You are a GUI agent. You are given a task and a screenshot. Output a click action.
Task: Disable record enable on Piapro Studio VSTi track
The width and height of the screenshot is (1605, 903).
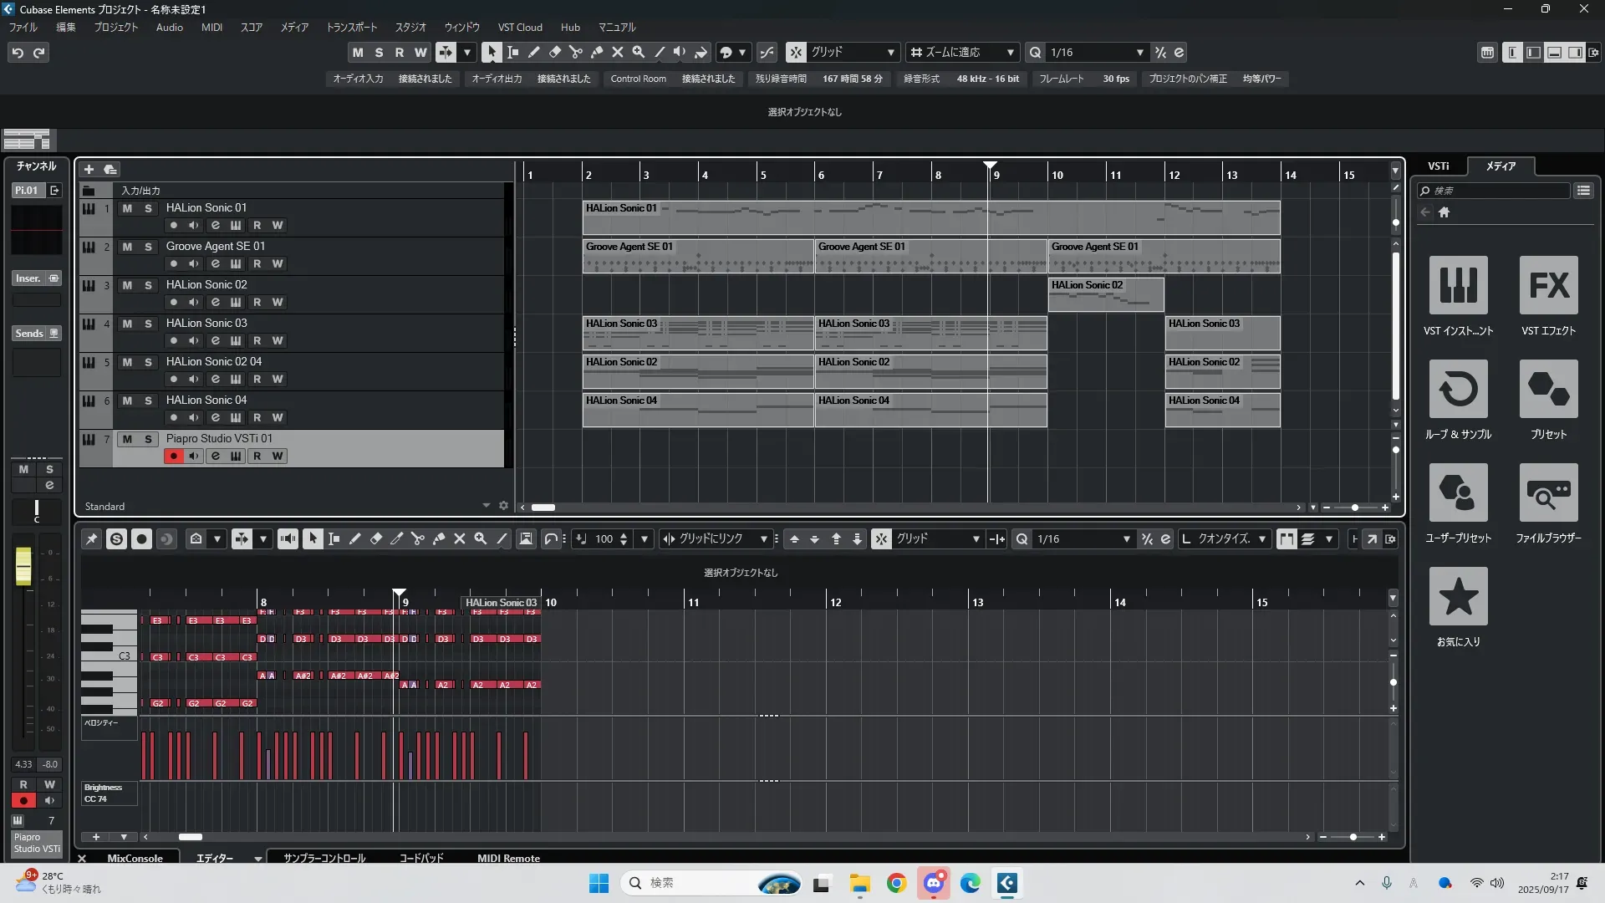point(173,457)
